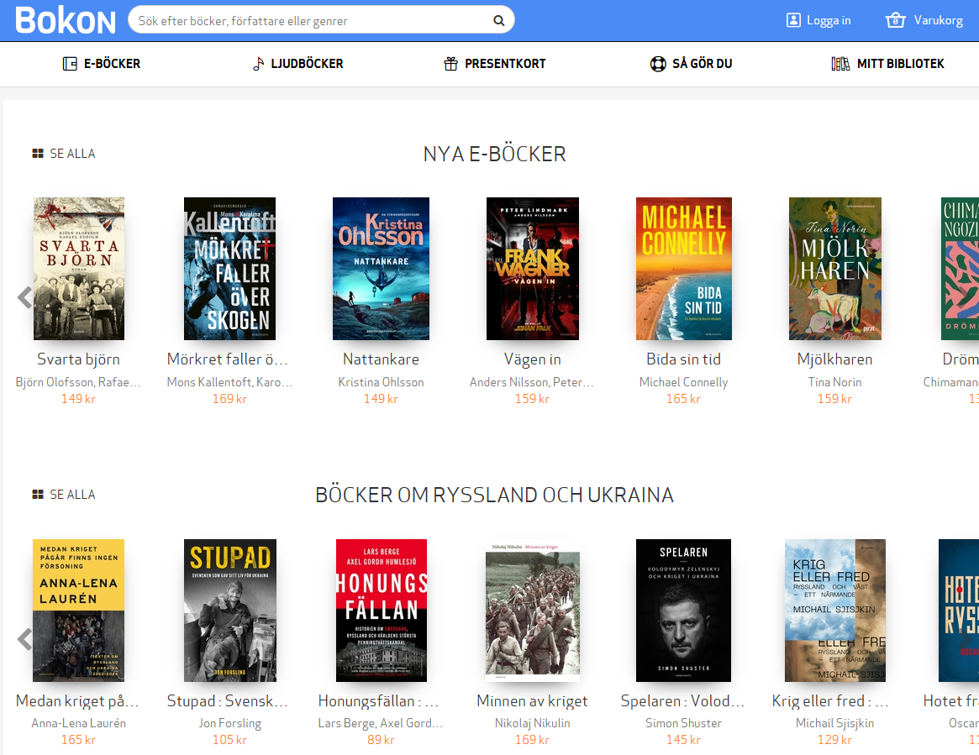Click the Bokon logo

click(66, 20)
